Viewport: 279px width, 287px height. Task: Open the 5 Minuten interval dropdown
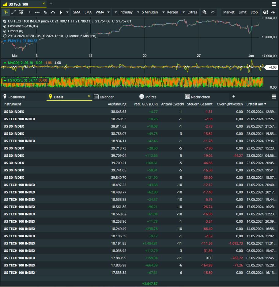click(x=147, y=12)
